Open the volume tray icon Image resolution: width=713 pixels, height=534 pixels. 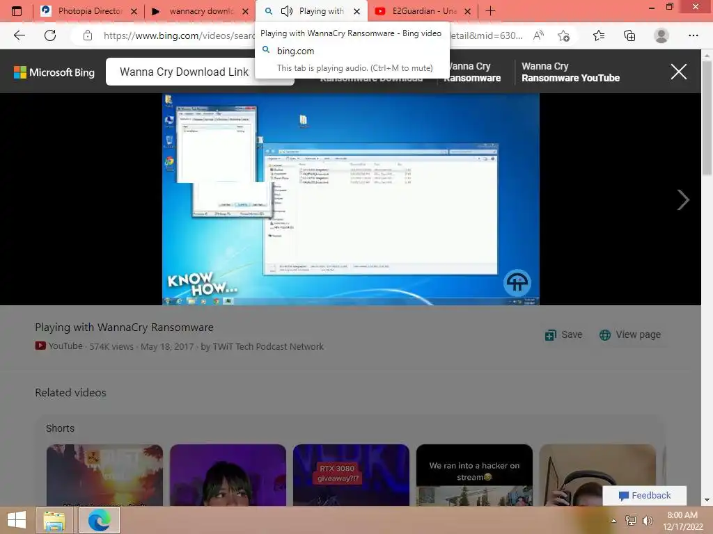tap(648, 521)
